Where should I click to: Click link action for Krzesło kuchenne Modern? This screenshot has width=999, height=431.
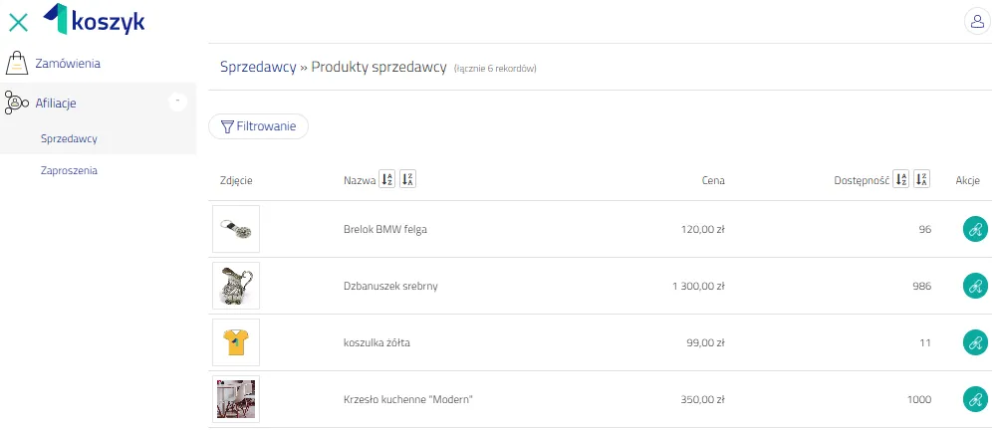975,399
